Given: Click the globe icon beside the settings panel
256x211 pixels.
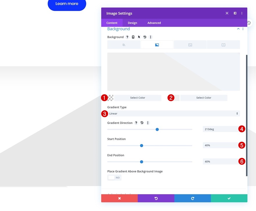Looking at the screenshot, I should pyautogui.click(x=249, y=23).
